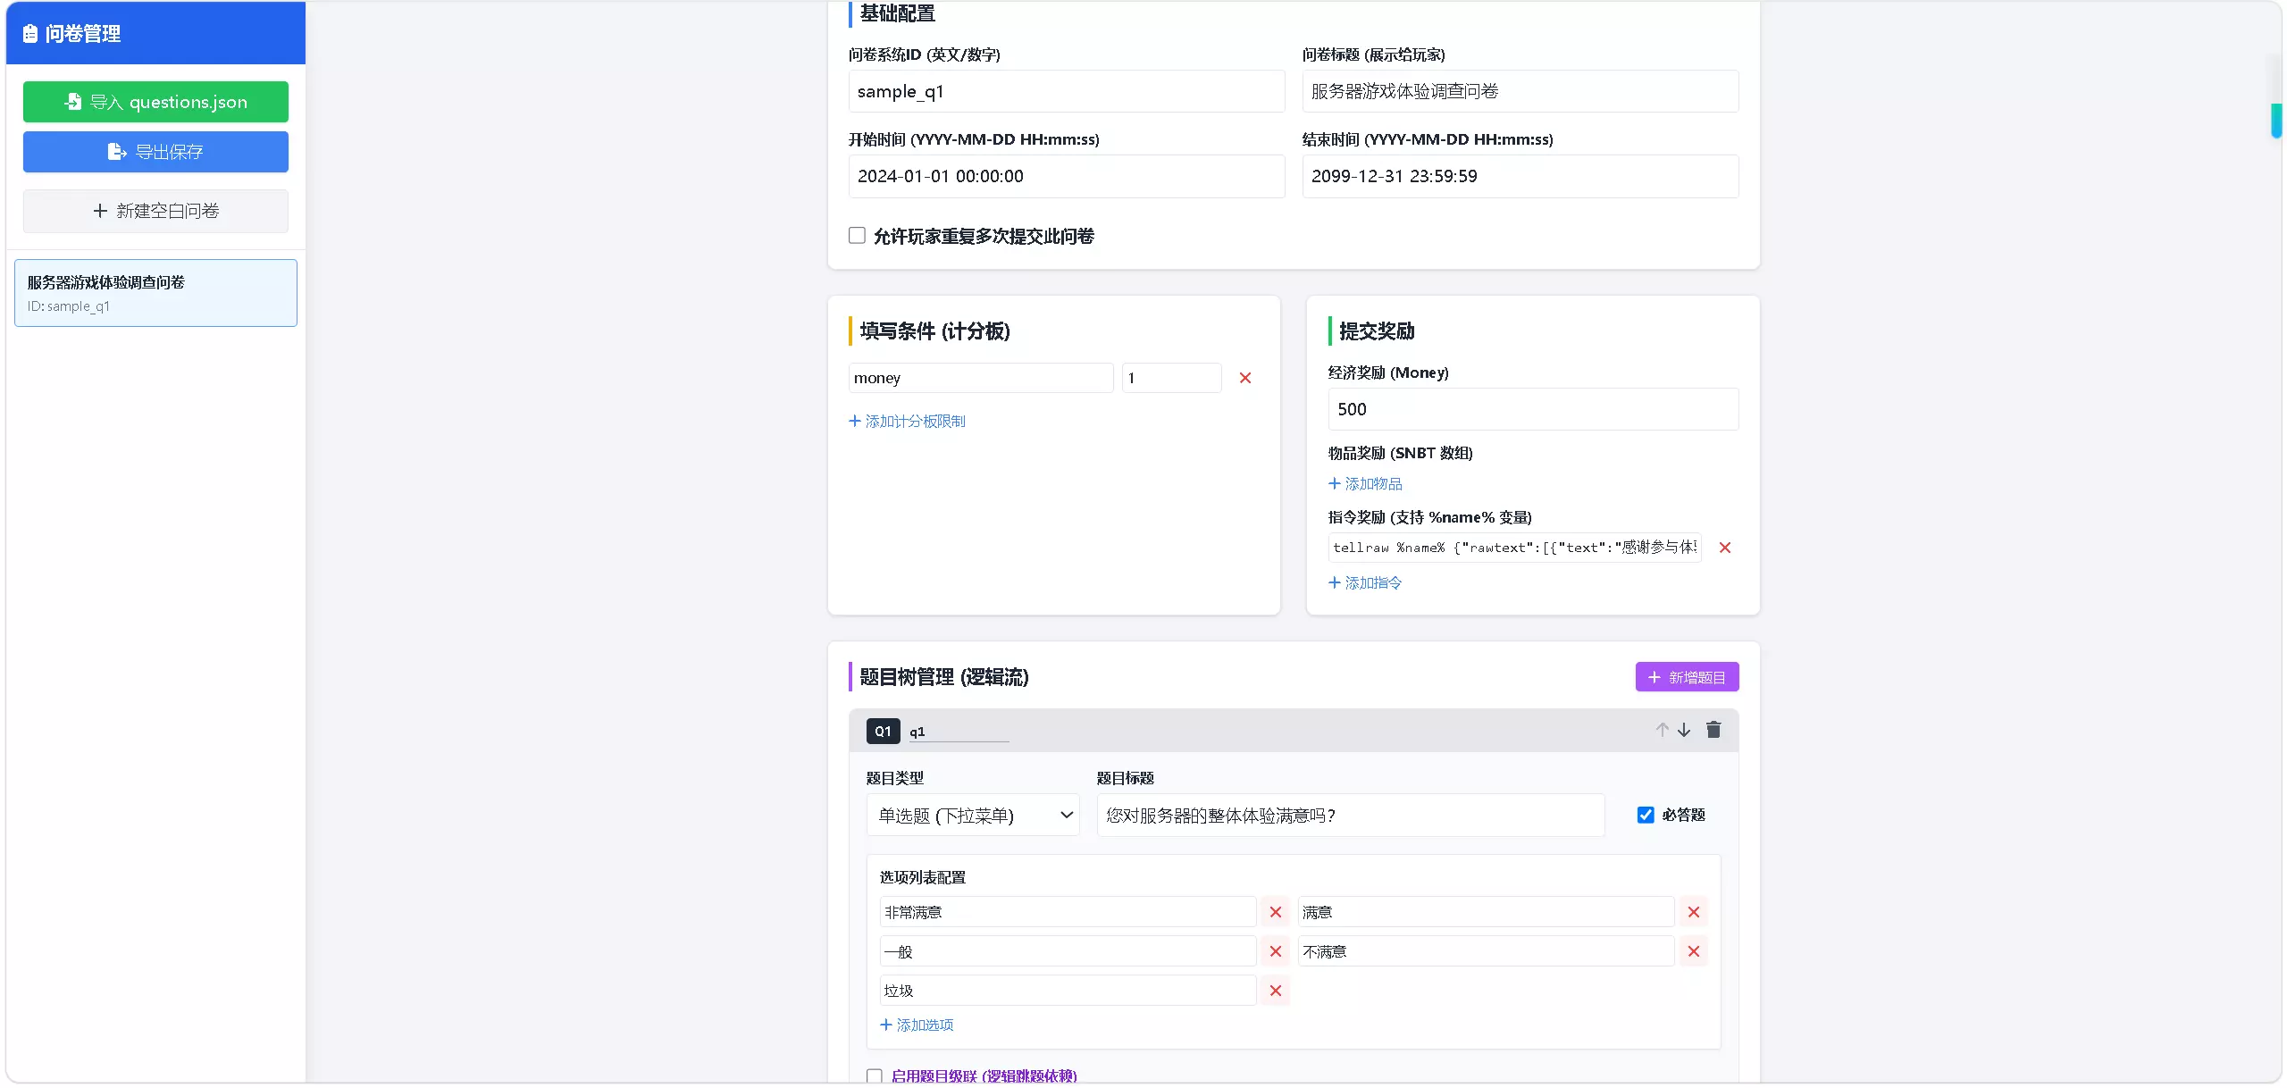Open the 题目类型 dropdown
Viewport: 2287px width, 1088px height.
tap(973, 816)
